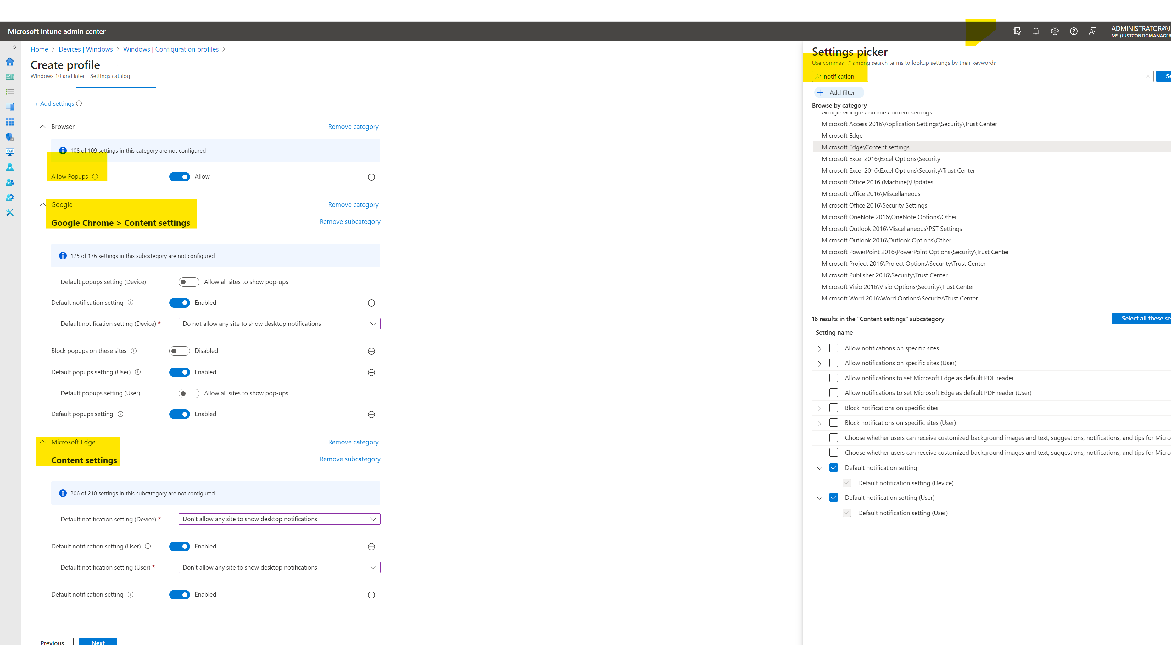Open the Reports monitor icon

[9, 152]
